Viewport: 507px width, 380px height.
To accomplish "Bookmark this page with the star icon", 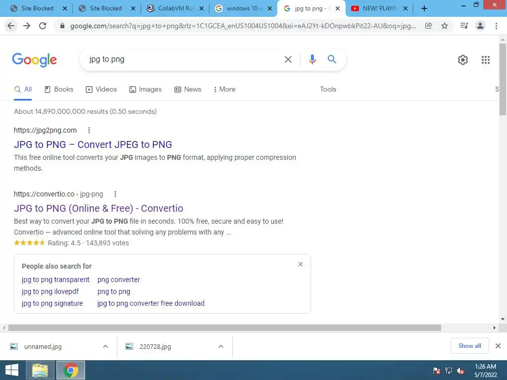I will [445, 26].
